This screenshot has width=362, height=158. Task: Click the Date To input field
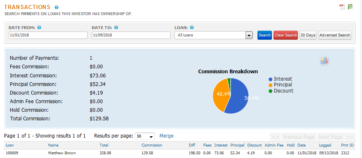point(131,35)
